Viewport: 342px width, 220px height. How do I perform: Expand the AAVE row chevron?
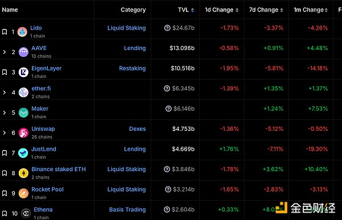pos(5,52)
